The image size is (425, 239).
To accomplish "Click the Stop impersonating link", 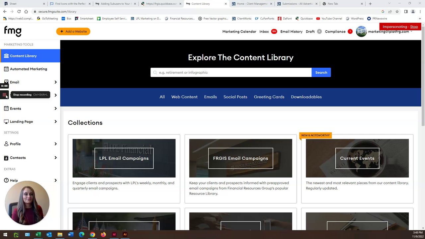I will pyautogui.click(x=414, y=27).
